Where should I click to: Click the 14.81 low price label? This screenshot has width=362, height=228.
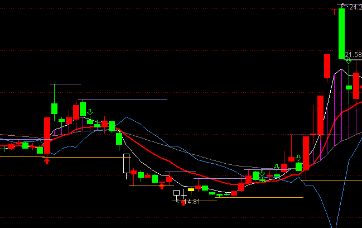point(192,201)
